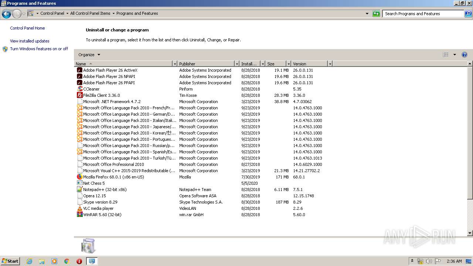This screenshot has width=473, height=266.
Task: Launch Windows Media Player from taskbar
Action: click(54, 261)
